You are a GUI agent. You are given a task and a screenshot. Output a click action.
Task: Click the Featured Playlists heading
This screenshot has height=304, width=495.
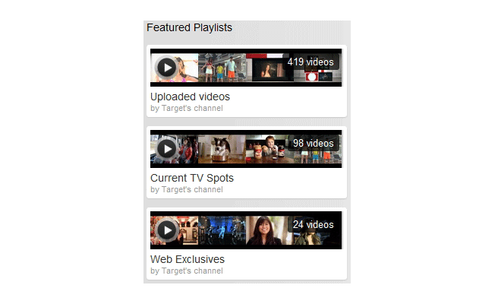coord(189,27)
